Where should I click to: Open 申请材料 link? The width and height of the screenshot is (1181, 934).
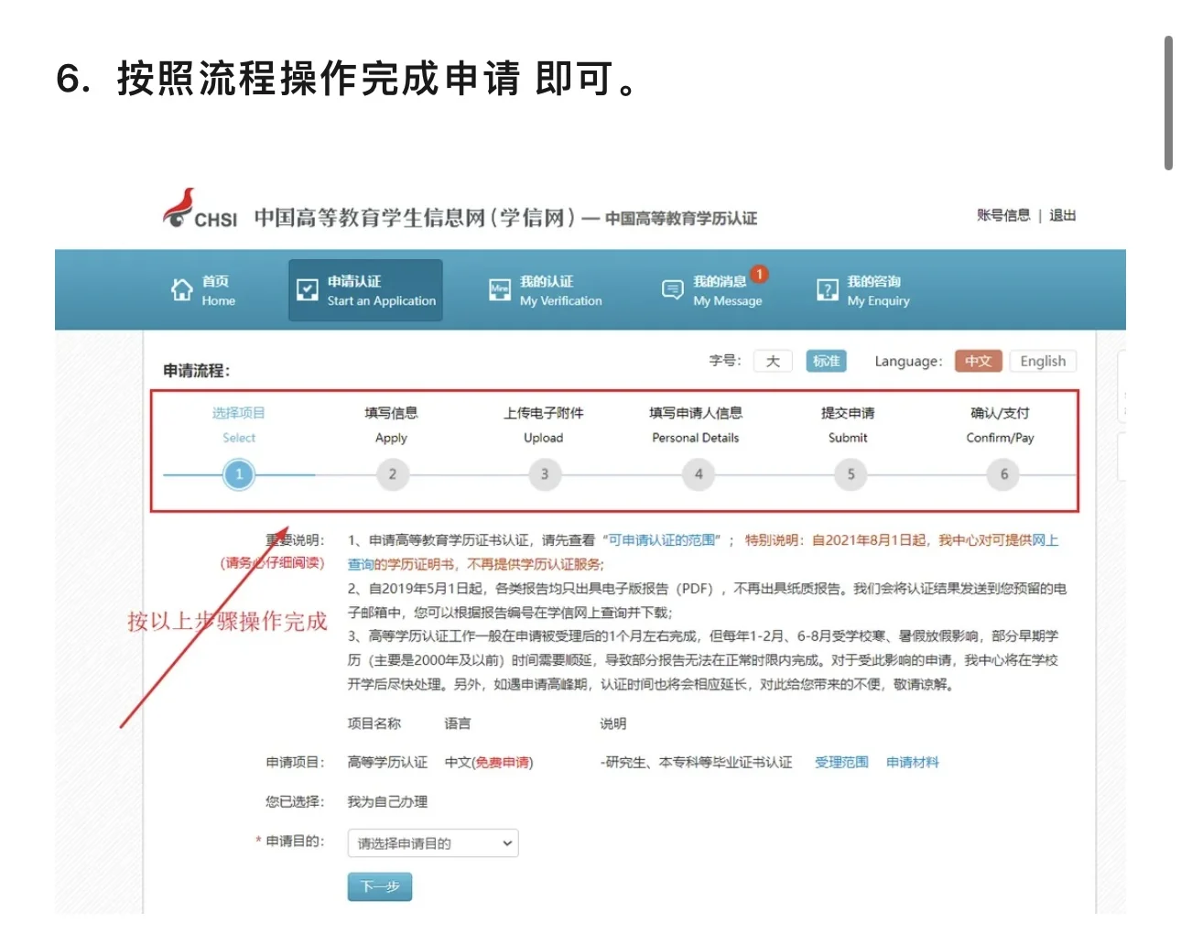(x=913, y=762)
